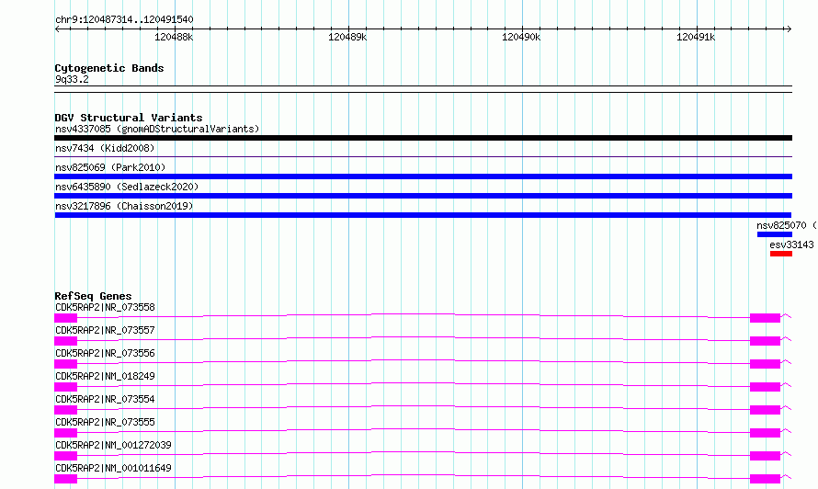Open the CDK5RAP2|NR_073556 transcript label

(x=105, y=353)
